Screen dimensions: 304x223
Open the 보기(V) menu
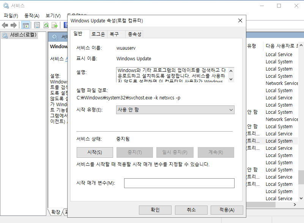(53, 16)
